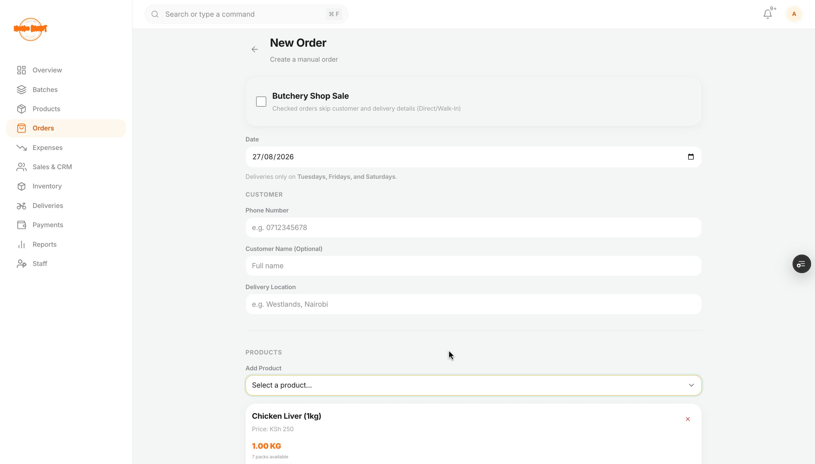
Task: Click the Payments wallet icon
Action: pyautogui.click(x=21, y=225)
